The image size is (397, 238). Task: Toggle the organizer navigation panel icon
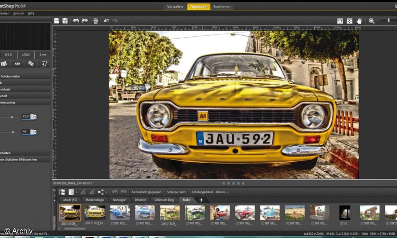pyautogui.click(x=62, y=192)
